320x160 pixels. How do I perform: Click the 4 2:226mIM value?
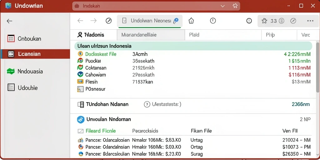click(297, 54)
